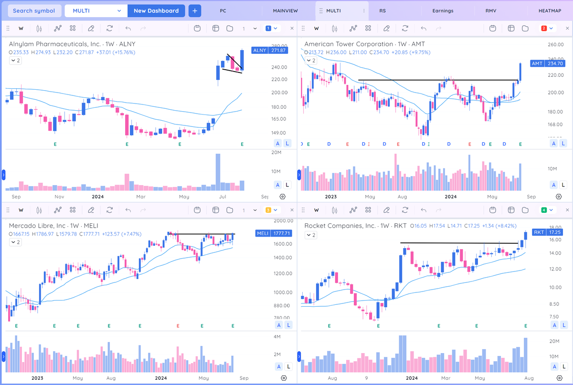Collapse indicator legend in Rocket Companies chart
The image size is (573, 385).
pyautogui.click(x=311, y=235)
